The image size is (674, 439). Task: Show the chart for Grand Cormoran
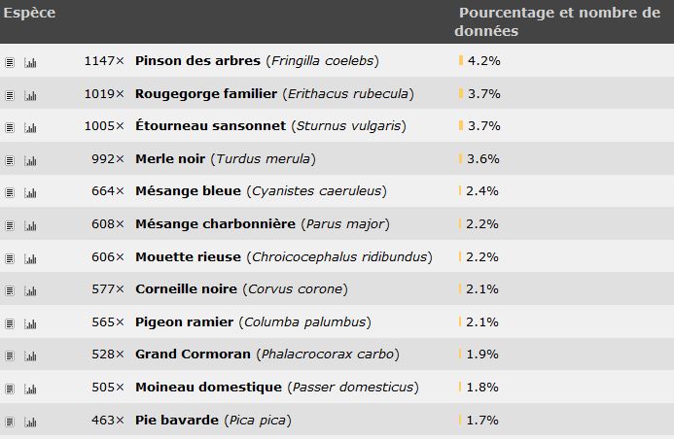pyautogui.click(x=30, y=356)
